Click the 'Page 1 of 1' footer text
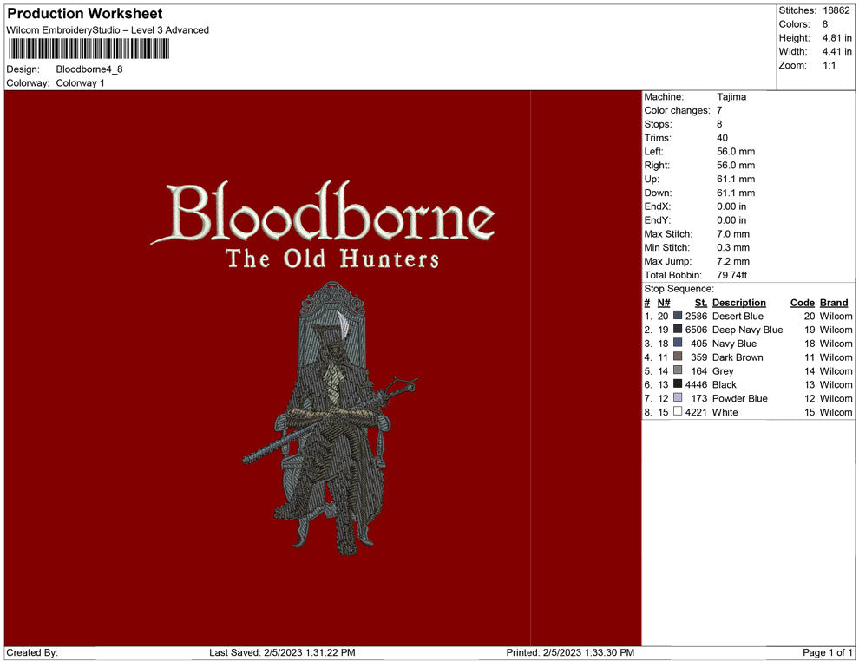The height and width of the screenshot is (661, 859). (x=827, y=652)
